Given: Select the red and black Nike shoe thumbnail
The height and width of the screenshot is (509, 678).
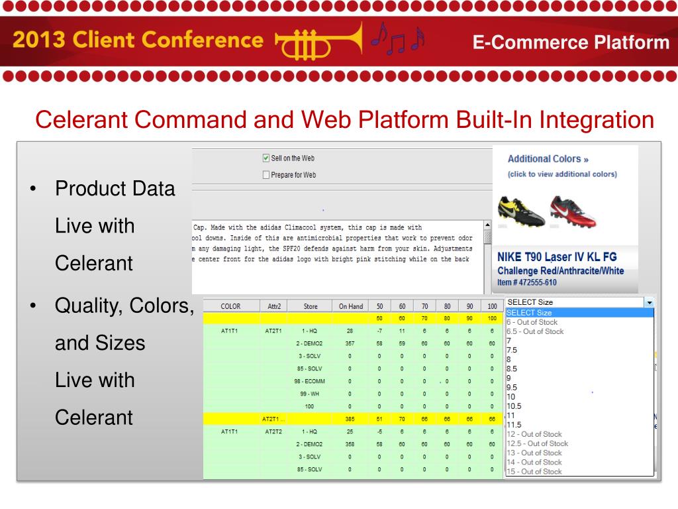Looking at the screenshot, I should pyautogui.click(x=573, y=211).
